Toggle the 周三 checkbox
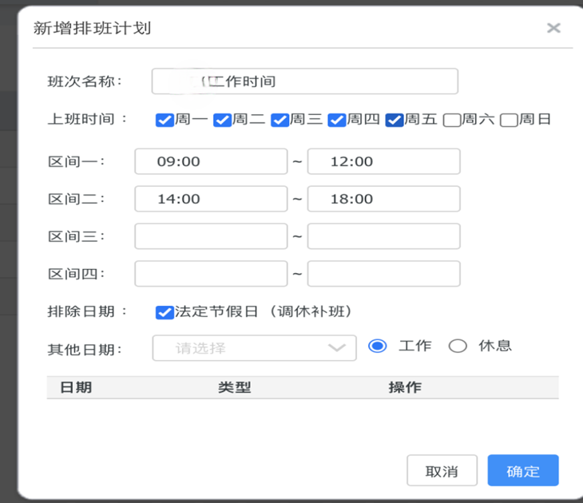The width and height of the screenshot is (583, 503). coord(280,120)
